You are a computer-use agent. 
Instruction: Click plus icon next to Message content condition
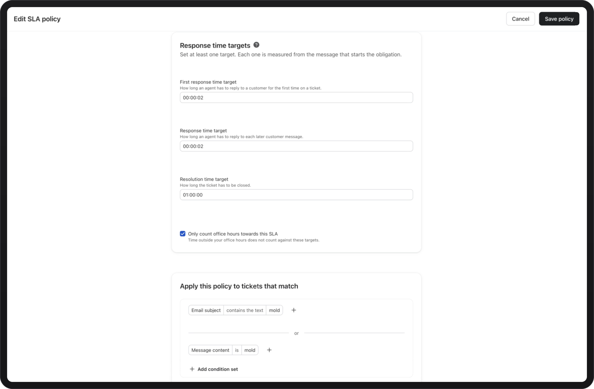click(x=269, y=350)
